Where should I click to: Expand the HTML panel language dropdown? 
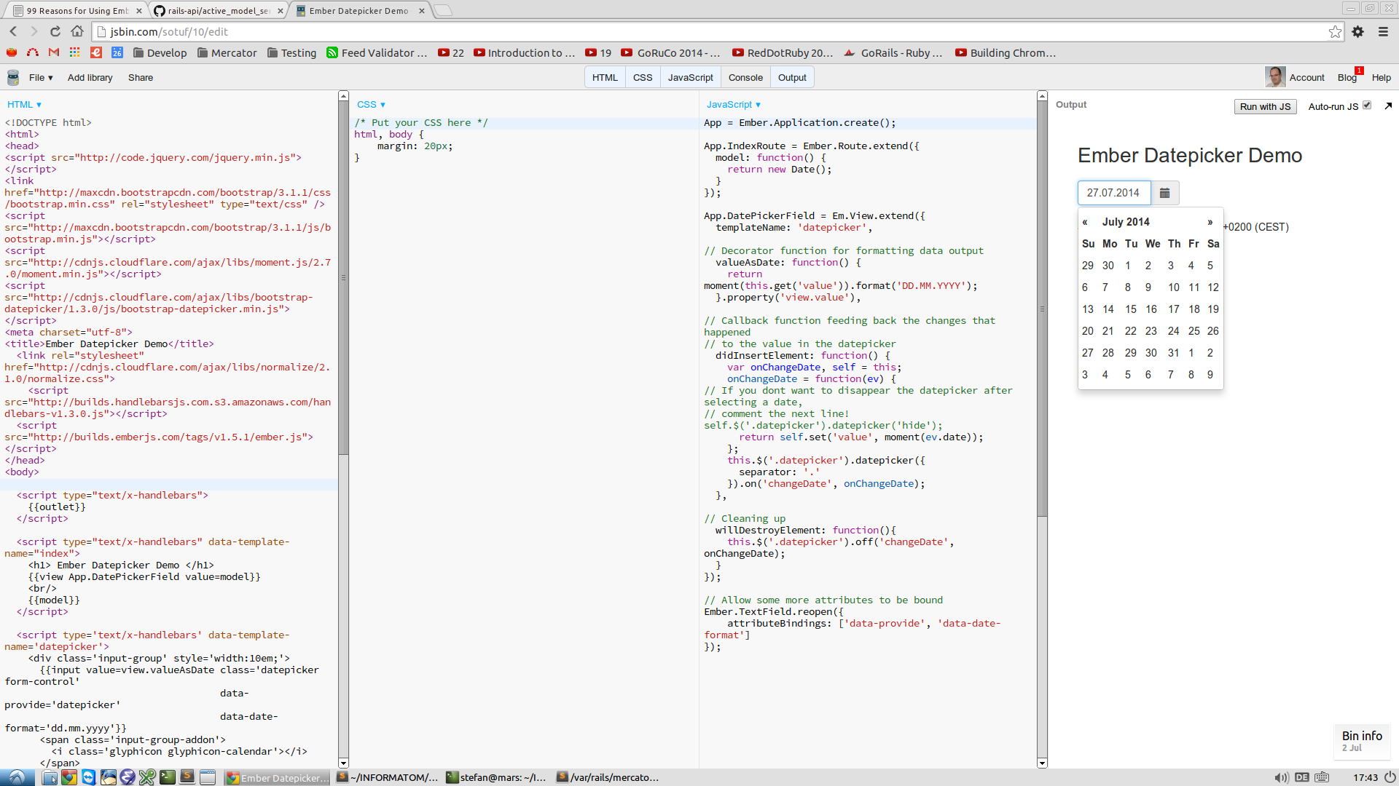(24, 105)
